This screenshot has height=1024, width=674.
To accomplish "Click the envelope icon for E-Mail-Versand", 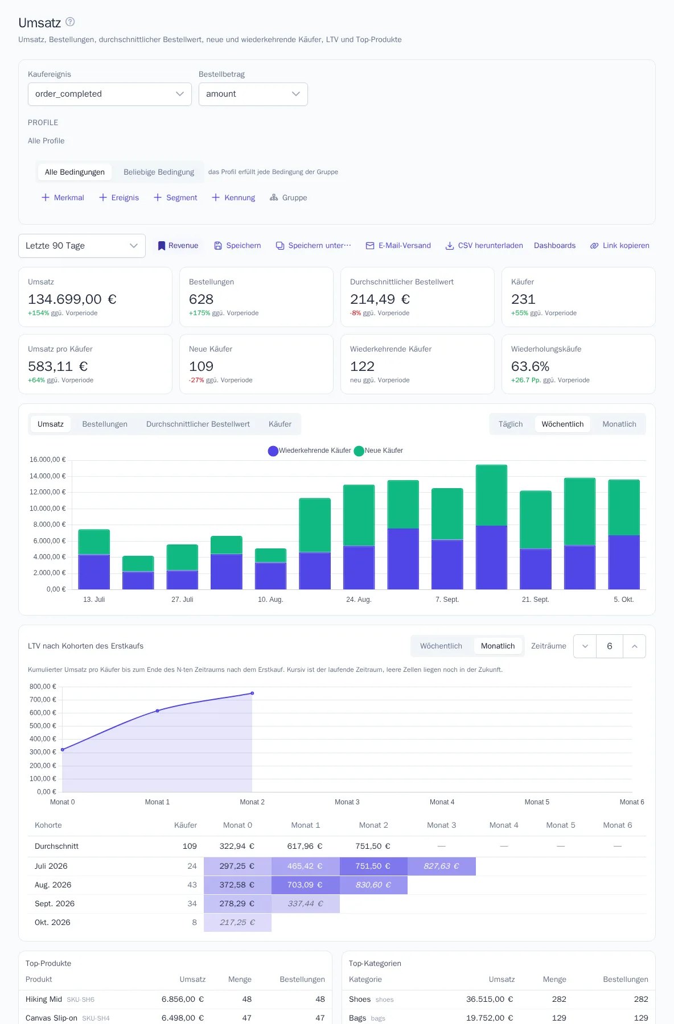I will pos(370,246).
